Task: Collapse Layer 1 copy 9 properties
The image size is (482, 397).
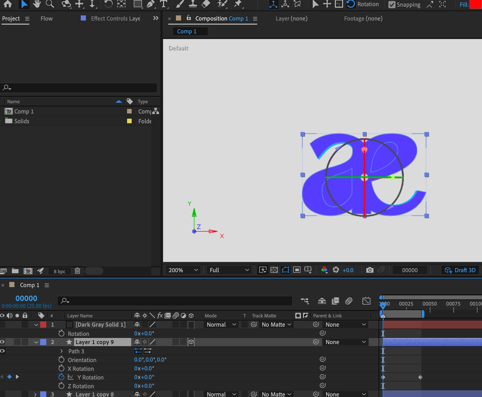Action: tap(36, 342)
